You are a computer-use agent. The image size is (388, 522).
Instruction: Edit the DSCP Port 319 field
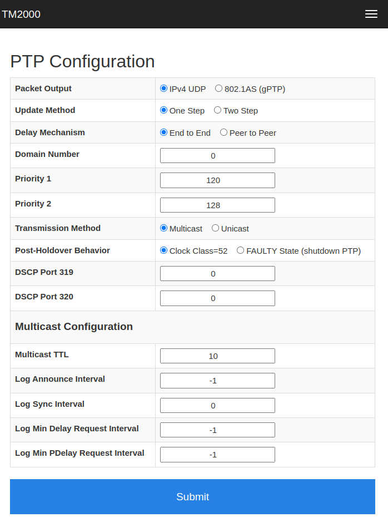pyautogui.click(x=217, y=274)
